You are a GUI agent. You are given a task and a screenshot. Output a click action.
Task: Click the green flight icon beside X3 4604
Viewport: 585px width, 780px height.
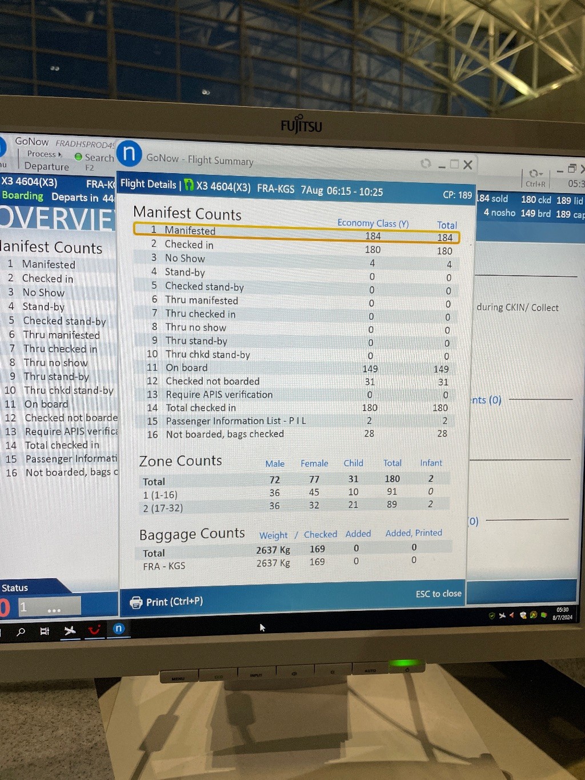[189, 185]
